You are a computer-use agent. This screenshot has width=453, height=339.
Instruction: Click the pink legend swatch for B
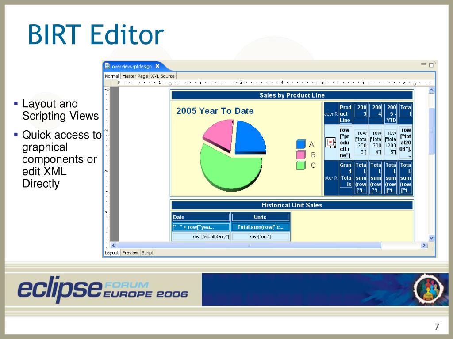pyautogui.click(x=301, y=155)
